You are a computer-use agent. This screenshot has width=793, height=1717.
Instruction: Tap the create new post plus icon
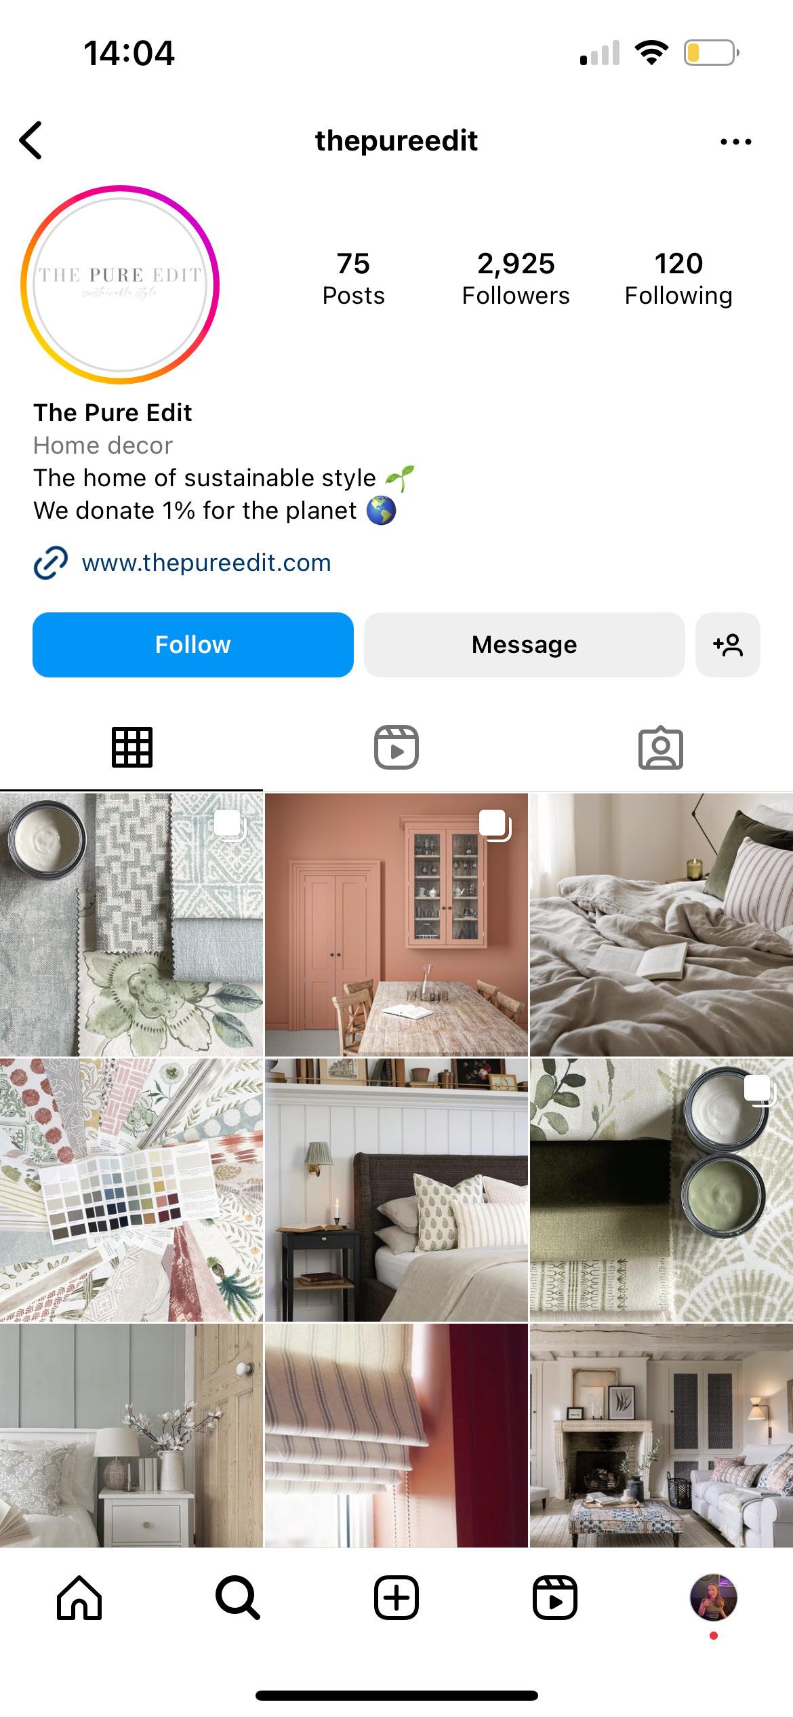pyautogui.click(x=396, y=1598)
